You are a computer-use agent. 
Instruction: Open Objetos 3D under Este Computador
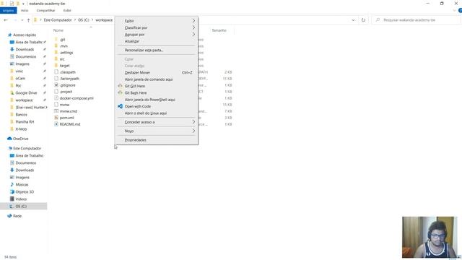[x=25, y=192]
